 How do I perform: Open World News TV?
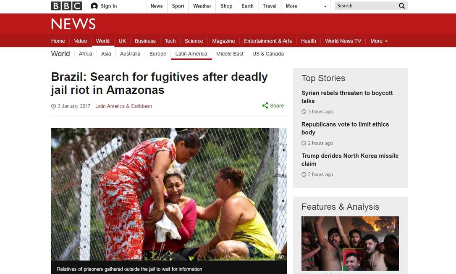[x=343, y=41]
